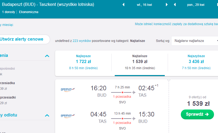The image size is (218, 133).
Task: Open the miesiąc view link
Action: (6, 25)
